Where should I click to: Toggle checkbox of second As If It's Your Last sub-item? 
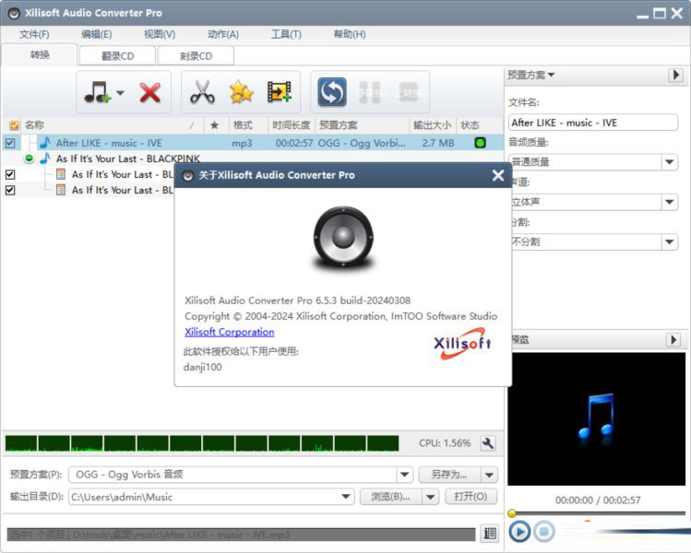pyautogui.click(x=10, y=190)
